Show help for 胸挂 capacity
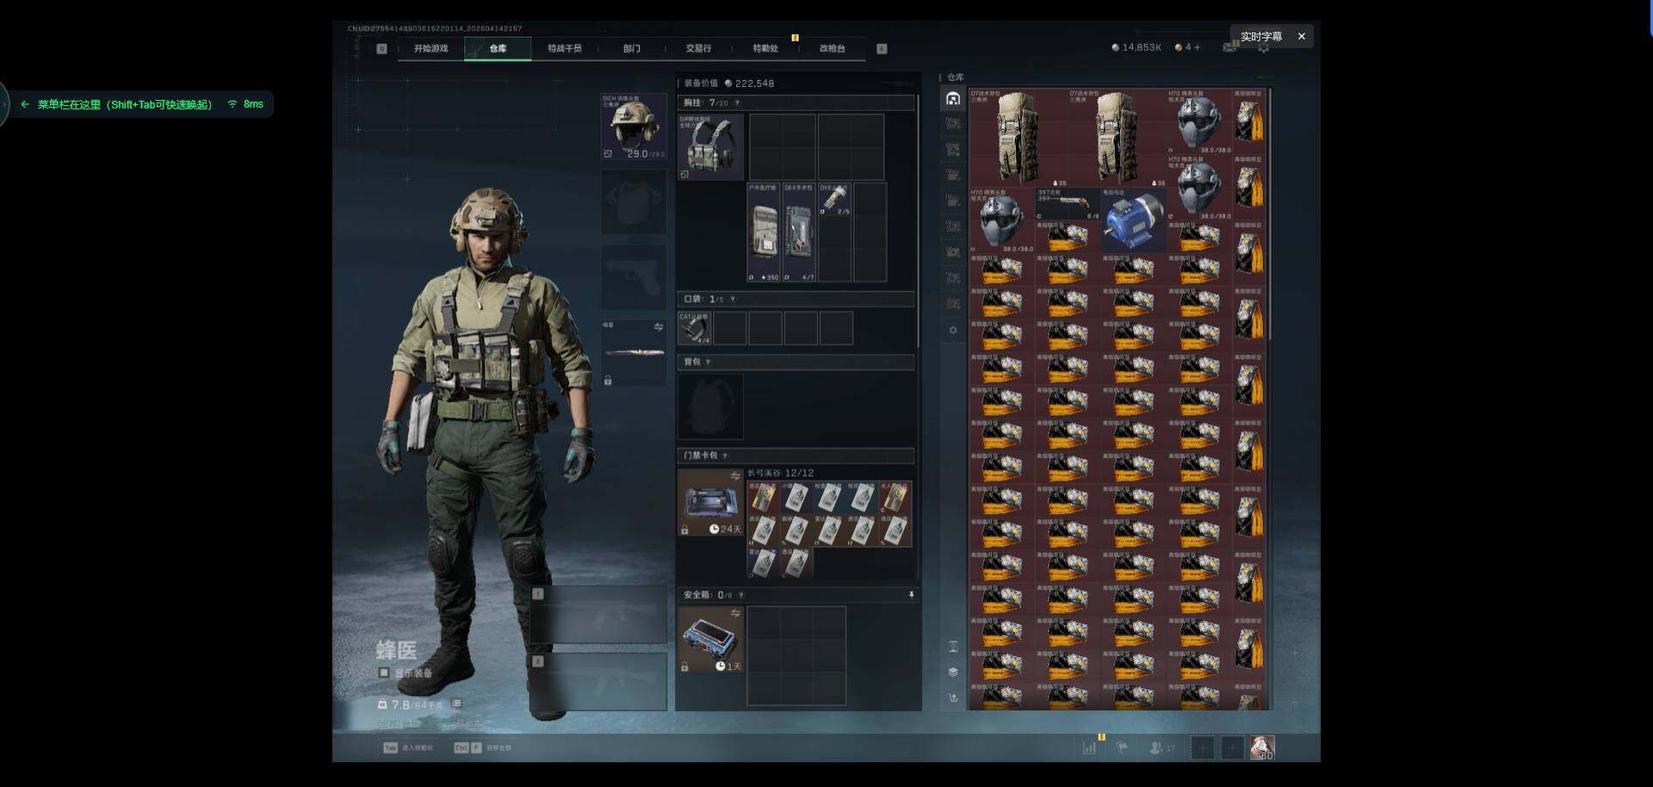Image resolution: width=1653 pixels, height=787 pixels. click(737, 103)
